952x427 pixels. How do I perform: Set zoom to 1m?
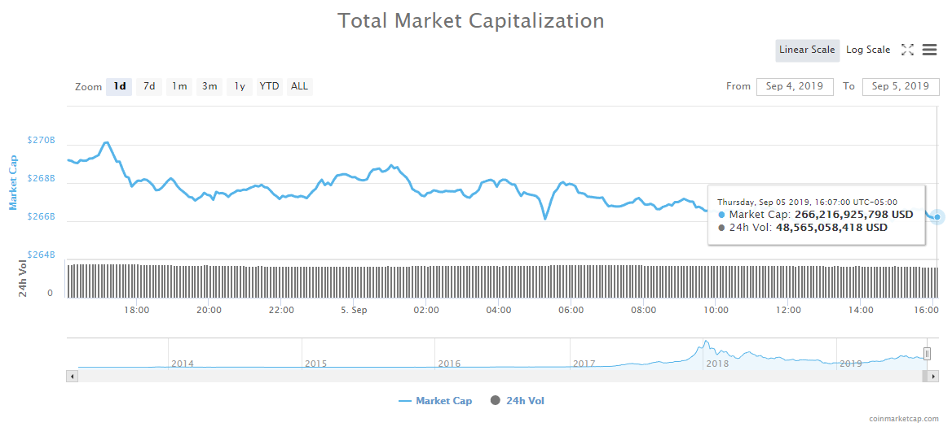tap(179, 86)
